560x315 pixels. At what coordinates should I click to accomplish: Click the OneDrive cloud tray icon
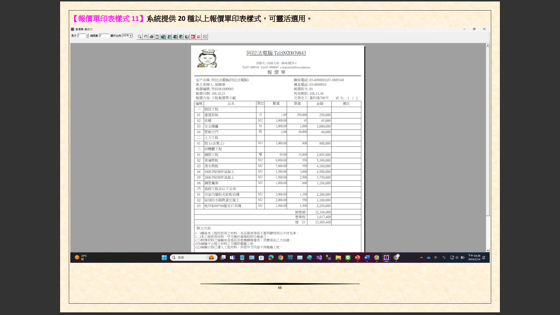[428, 258]
